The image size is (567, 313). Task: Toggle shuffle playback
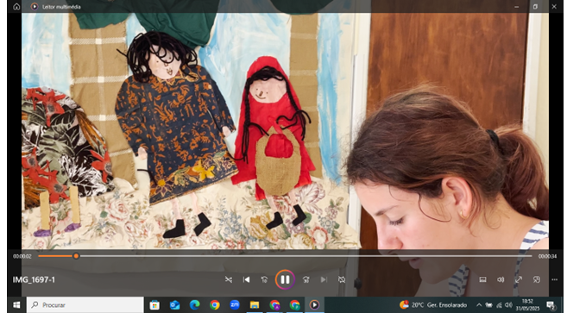pos(229,279)
